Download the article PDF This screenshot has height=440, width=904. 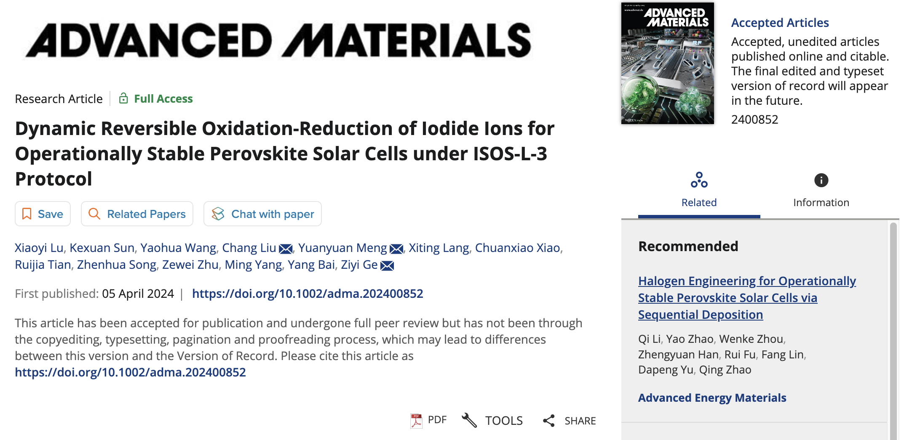click(428, 420)
